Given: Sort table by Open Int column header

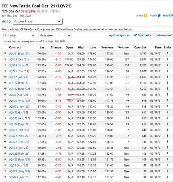Looking at the screenshot, I should 140,47.
